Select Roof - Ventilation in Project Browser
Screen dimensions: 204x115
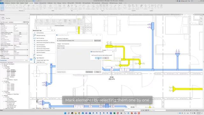pos(11,77)
